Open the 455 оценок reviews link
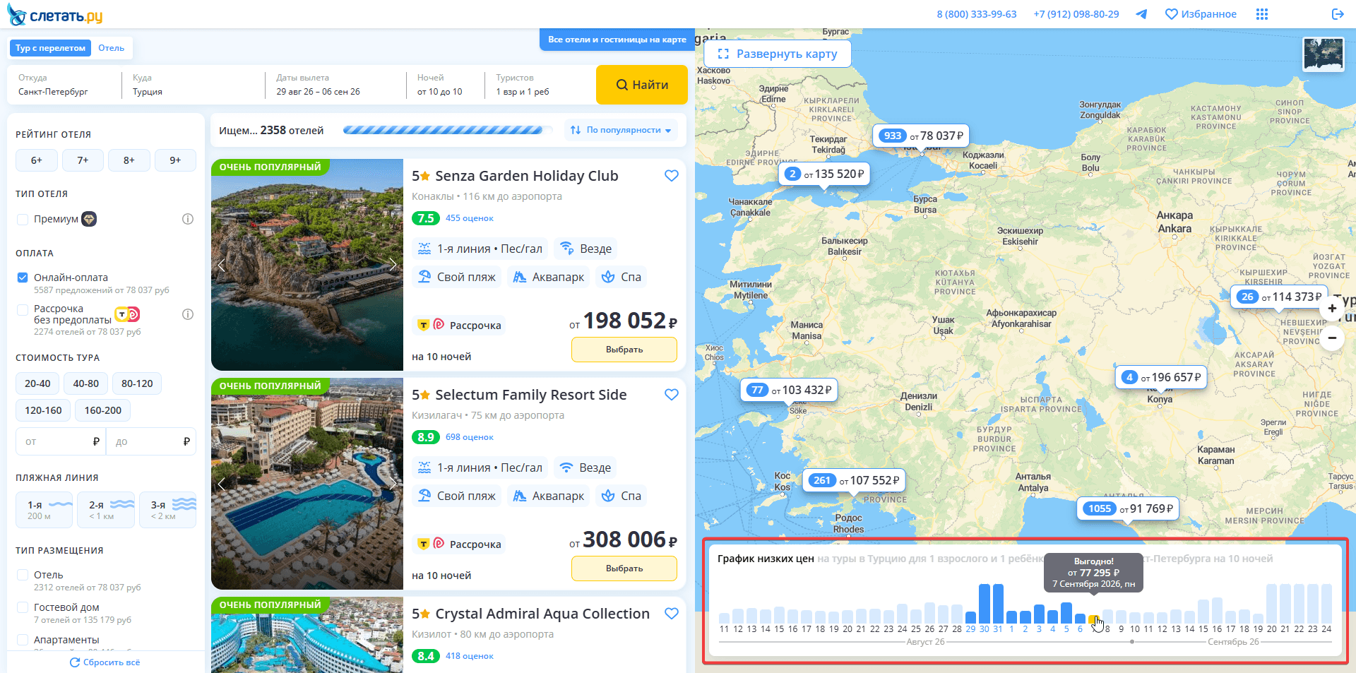The height and width of the screenshot is (673, 1356). [470, 218]
